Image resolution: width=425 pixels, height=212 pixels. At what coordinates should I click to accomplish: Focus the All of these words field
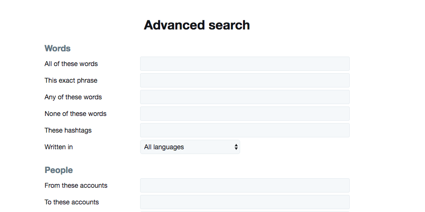[245, 64]
